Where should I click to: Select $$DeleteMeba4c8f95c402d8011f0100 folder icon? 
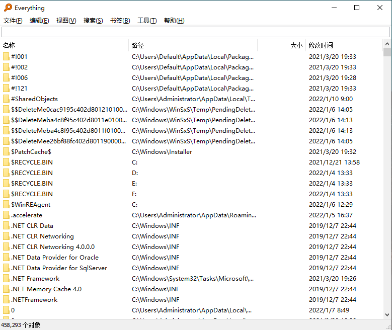click(x=6, y=130)
